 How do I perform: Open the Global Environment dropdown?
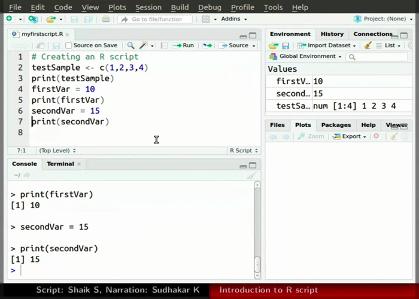pyautogui.click(x=306, y=57)
